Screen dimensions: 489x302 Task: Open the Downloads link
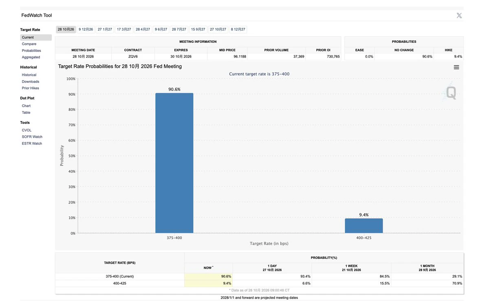[31, 82]
